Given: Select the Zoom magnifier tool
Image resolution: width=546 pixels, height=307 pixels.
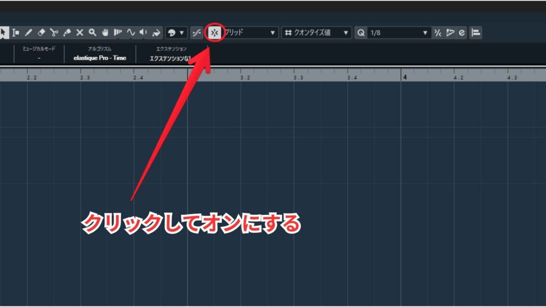Looking at the screenshot, I should tap(92, 33).
